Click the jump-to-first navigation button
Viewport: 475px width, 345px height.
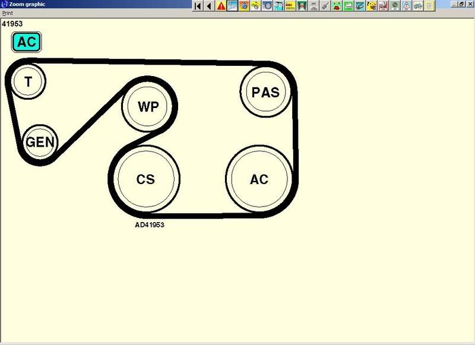point(197,5)
